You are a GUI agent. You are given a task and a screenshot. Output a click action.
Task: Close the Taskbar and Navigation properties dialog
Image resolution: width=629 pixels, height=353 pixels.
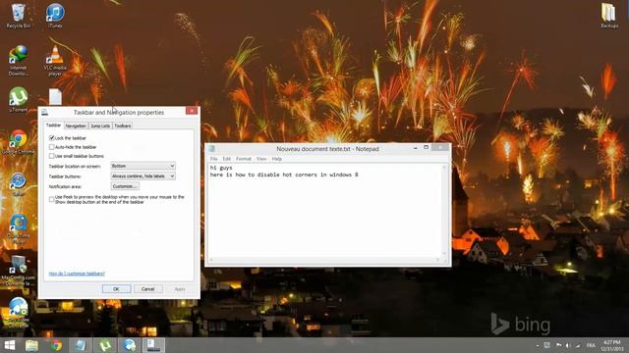point(192,111)
